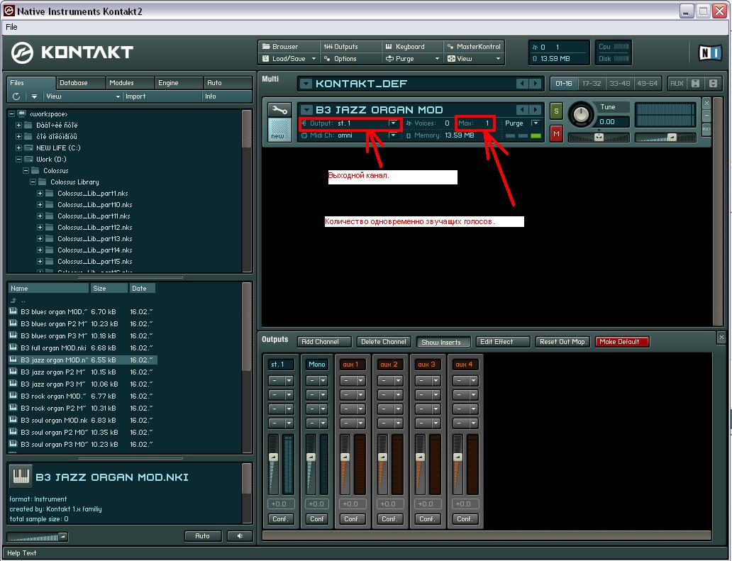The height and width of the screenshot is (561, 732).
Task: Open the Options dialog
Action: pyautogui.click(x=350, y=59)
